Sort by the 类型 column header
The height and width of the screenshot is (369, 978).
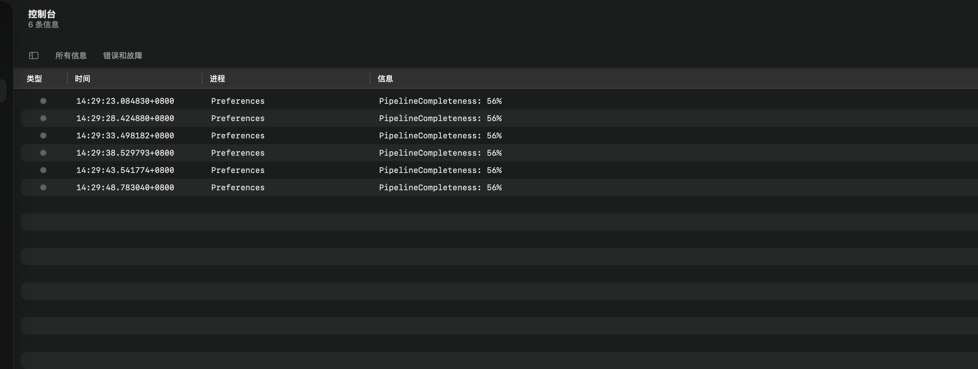[34, 79]
